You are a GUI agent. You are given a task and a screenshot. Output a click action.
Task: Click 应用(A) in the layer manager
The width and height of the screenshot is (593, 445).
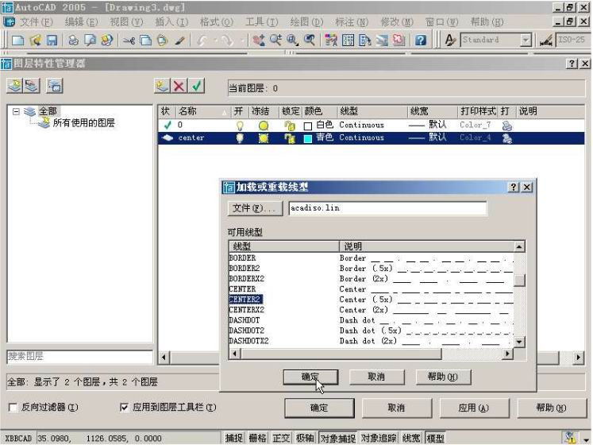(474, 408)
